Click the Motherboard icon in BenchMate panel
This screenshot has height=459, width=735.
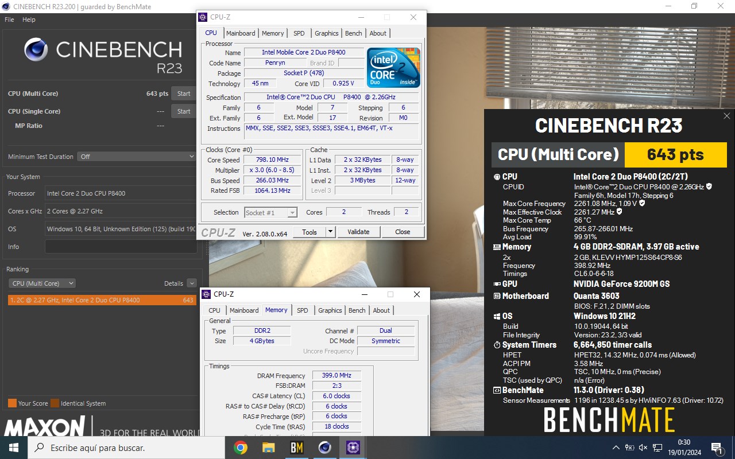coord(497,296)
